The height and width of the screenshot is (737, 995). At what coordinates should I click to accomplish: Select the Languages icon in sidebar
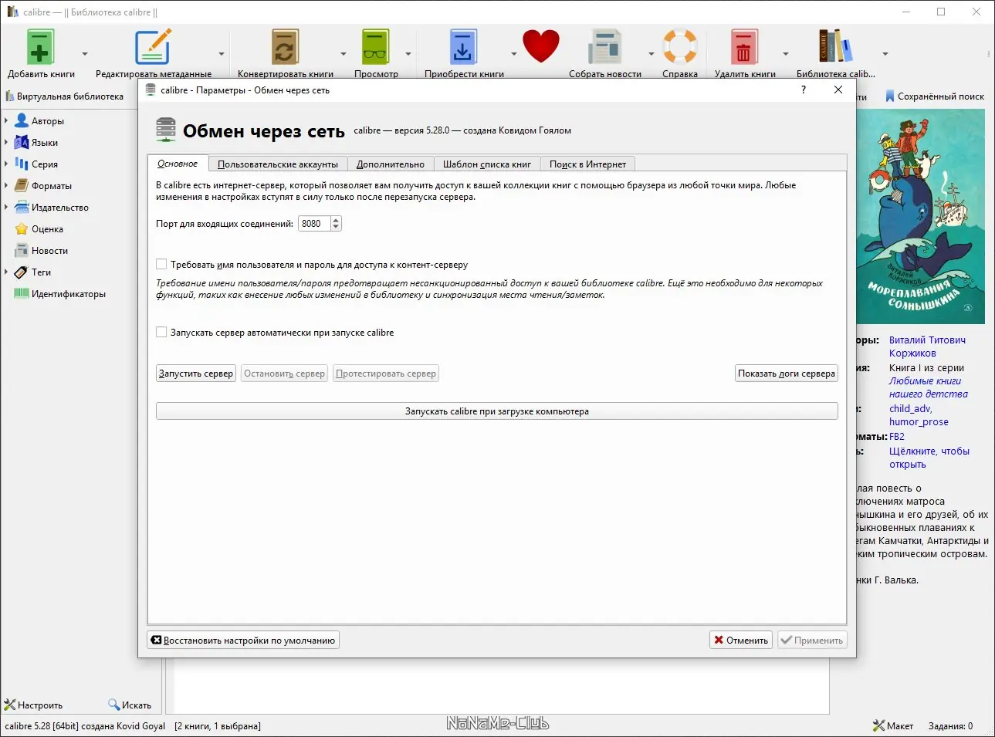[22, 143]
